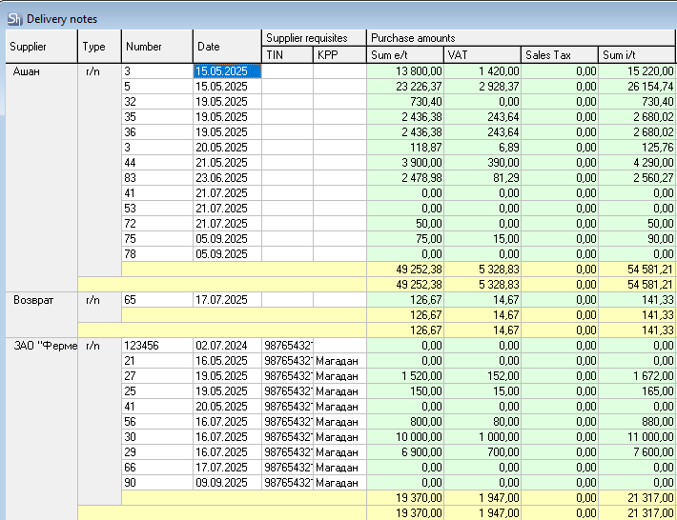The height and width of the screenshot is (520, 677).
Task: Click the Delivery notes window icon
Action: (x=15, y=18)
